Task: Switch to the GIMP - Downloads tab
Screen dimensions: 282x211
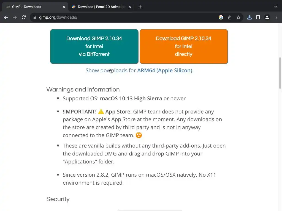Action: (35, 7)
